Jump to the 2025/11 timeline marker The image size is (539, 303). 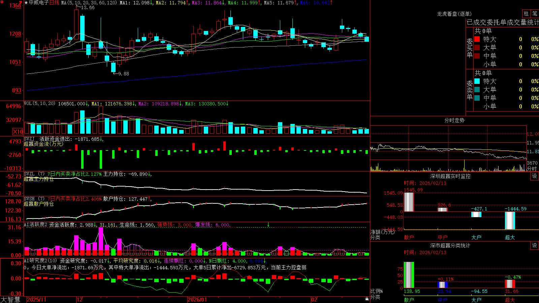(36, 300)
